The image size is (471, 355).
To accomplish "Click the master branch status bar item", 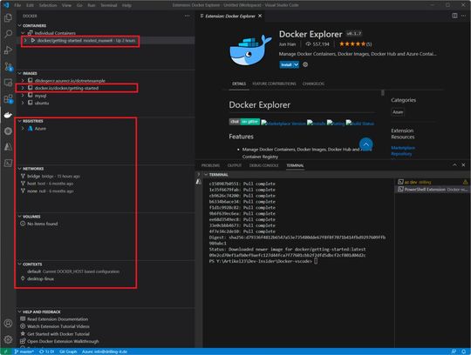I will click(24, 352).
